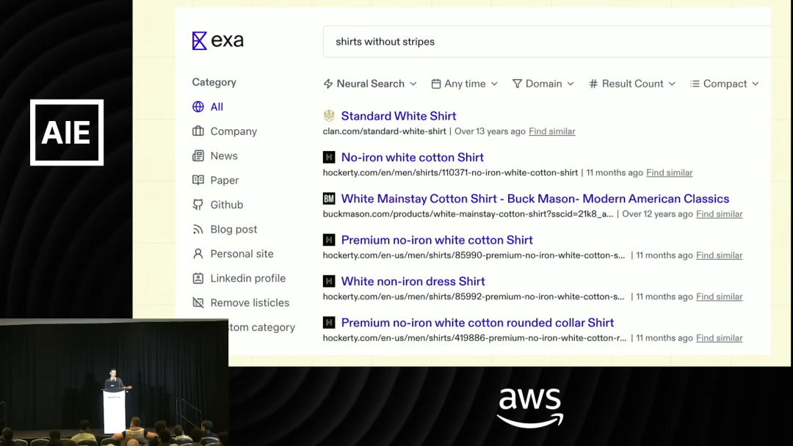
Task: Select the All category
Action: [208, 106]
